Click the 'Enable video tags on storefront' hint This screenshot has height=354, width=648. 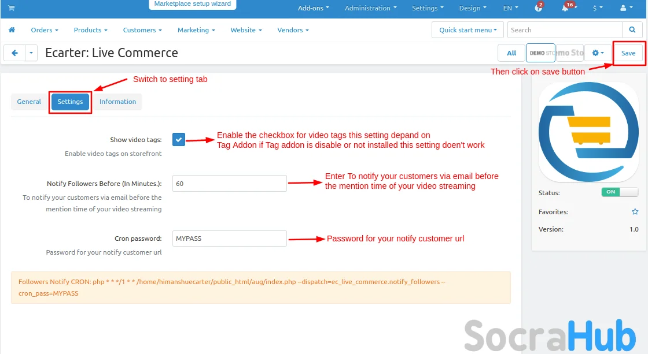113,154
